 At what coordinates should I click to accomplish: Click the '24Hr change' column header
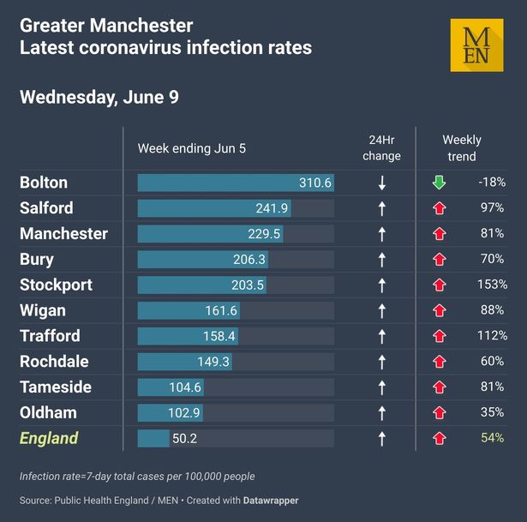click(x=381, y=148)
